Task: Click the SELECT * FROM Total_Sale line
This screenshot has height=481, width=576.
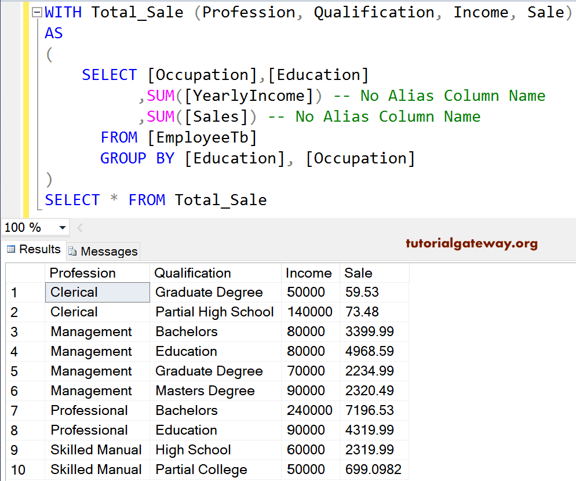Action: (x=155, y=199)
